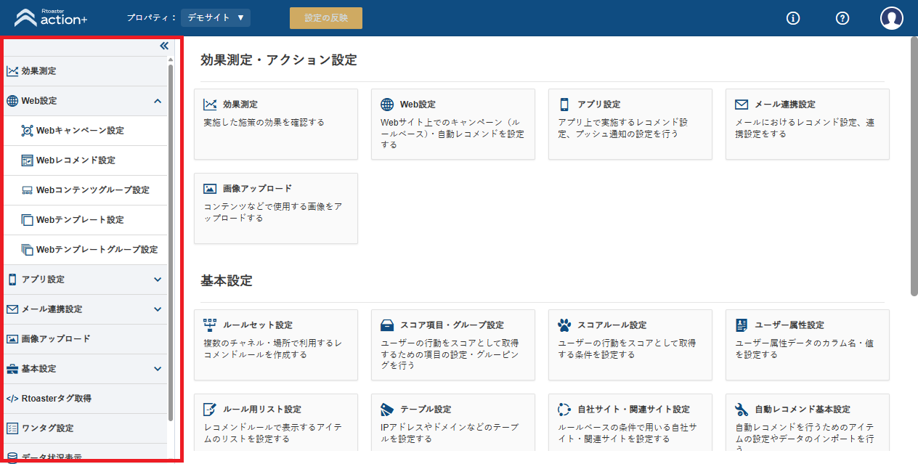Image resolution: width=918 pixels, height=464 pixels.
Task: Click the Rtoaster action+ logo
Action: point(51,17)
